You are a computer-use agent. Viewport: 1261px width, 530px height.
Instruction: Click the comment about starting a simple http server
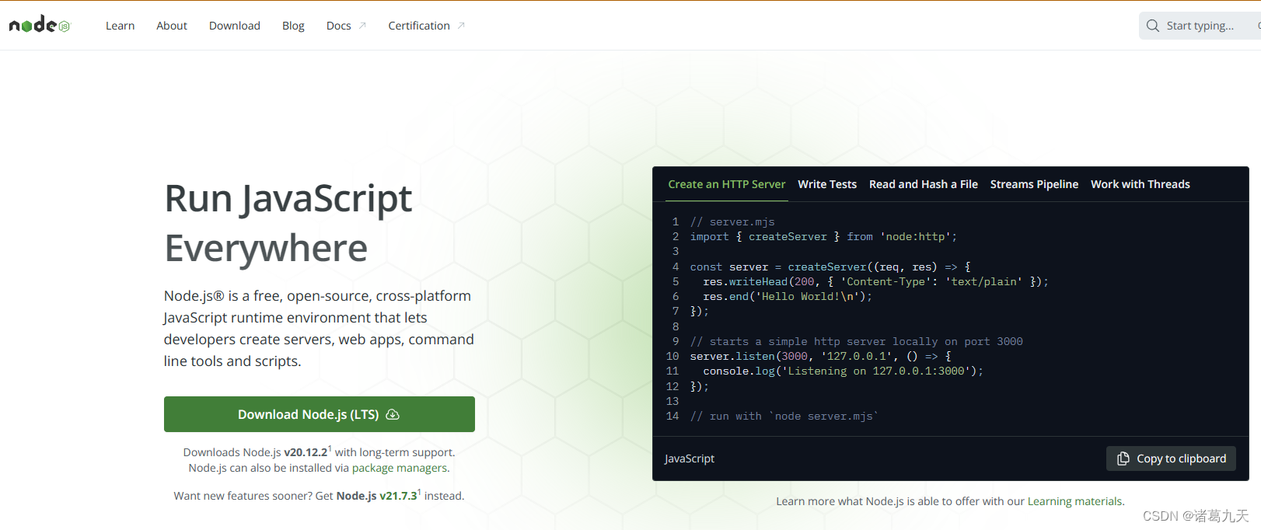click(x=857, y=341)
